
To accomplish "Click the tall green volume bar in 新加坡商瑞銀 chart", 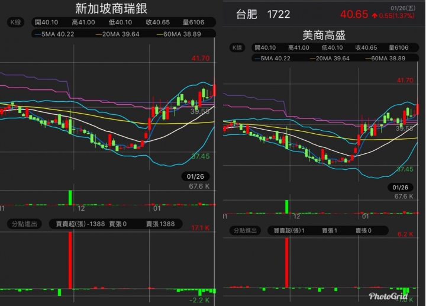I will [70, 198].
